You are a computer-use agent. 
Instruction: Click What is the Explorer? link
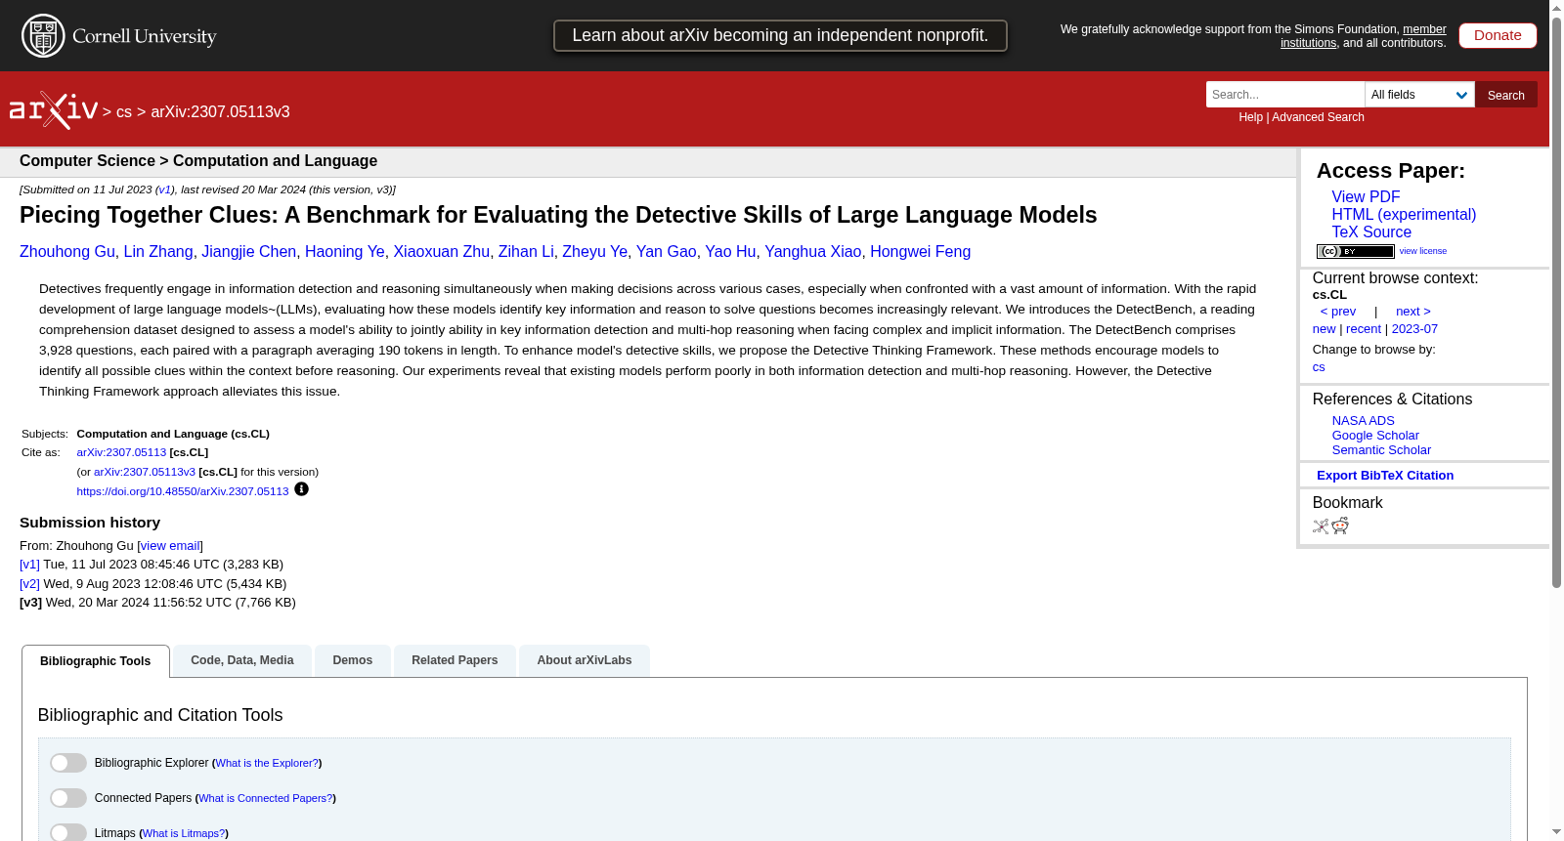[x=267, y=763]
